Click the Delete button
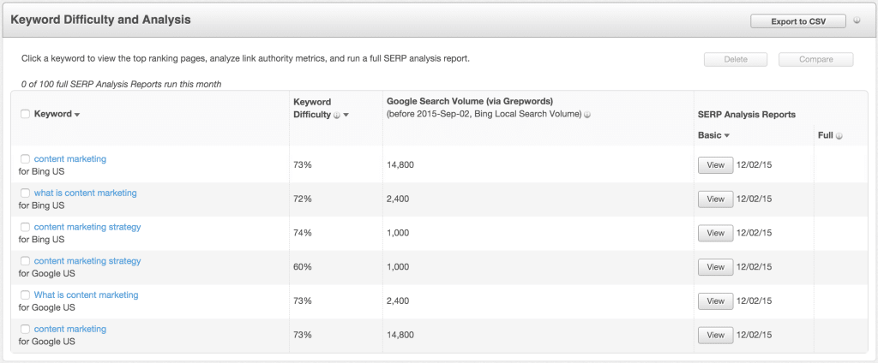The width and height of the screenshot is (878, 363). [735, 59]
